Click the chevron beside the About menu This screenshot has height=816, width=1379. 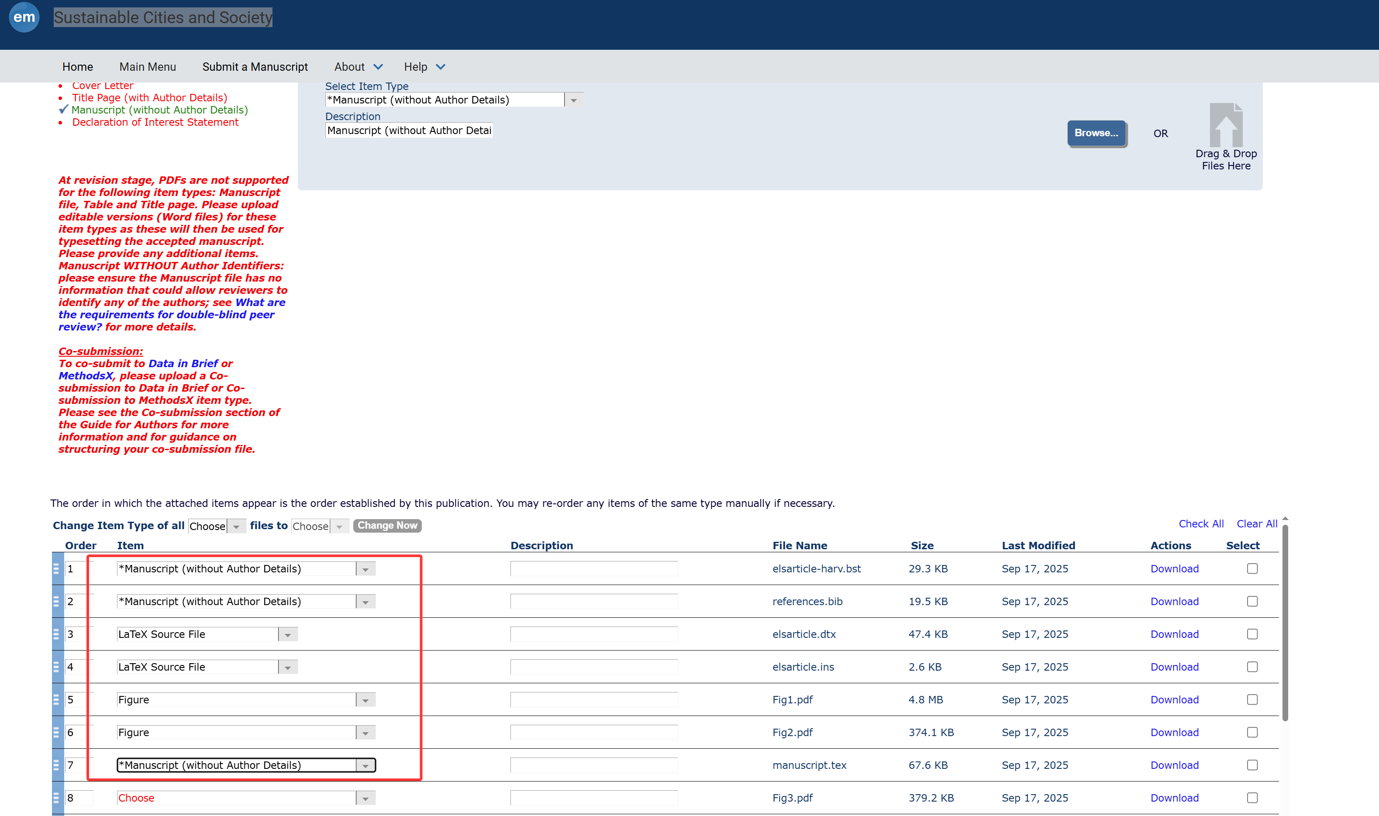coord(378,66)
